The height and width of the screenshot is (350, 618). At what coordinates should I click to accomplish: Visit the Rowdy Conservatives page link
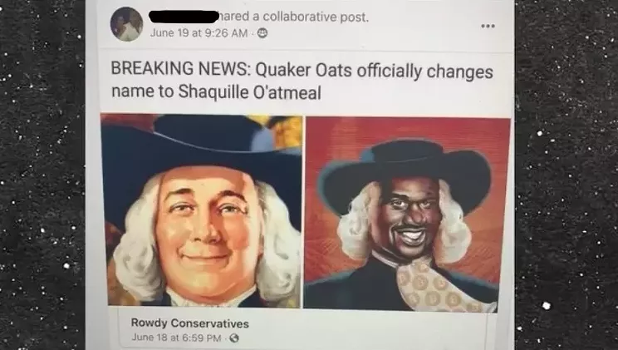point(189,323)
